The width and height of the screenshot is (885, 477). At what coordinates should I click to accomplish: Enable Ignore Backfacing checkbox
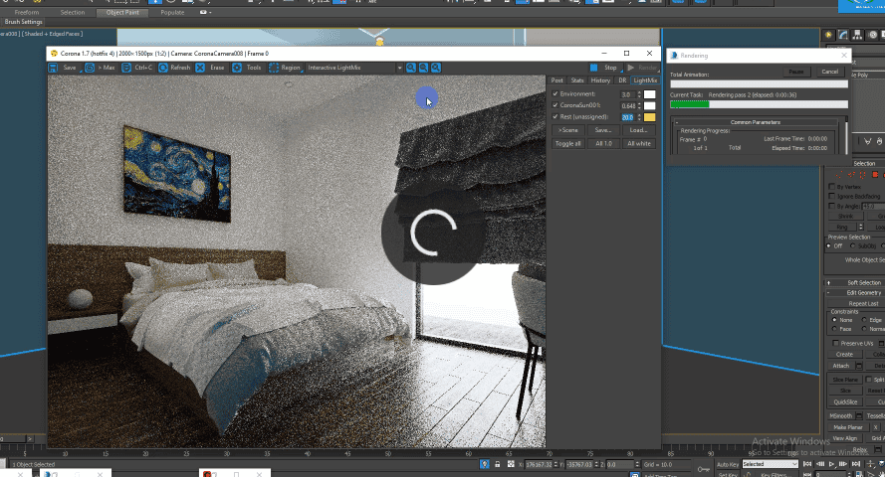[x=832, y=196]
